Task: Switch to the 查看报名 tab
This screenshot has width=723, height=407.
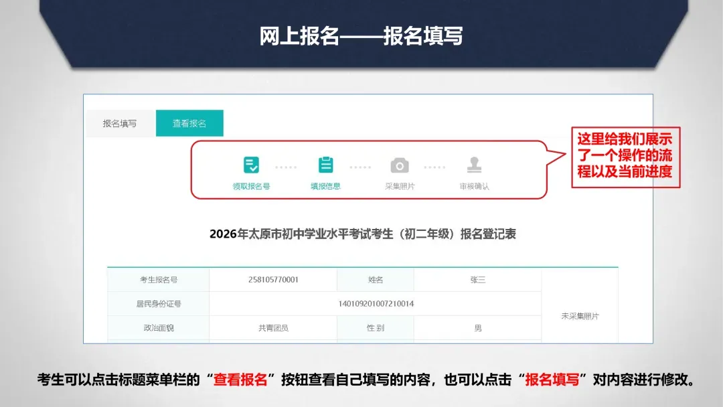Action: 189,123
